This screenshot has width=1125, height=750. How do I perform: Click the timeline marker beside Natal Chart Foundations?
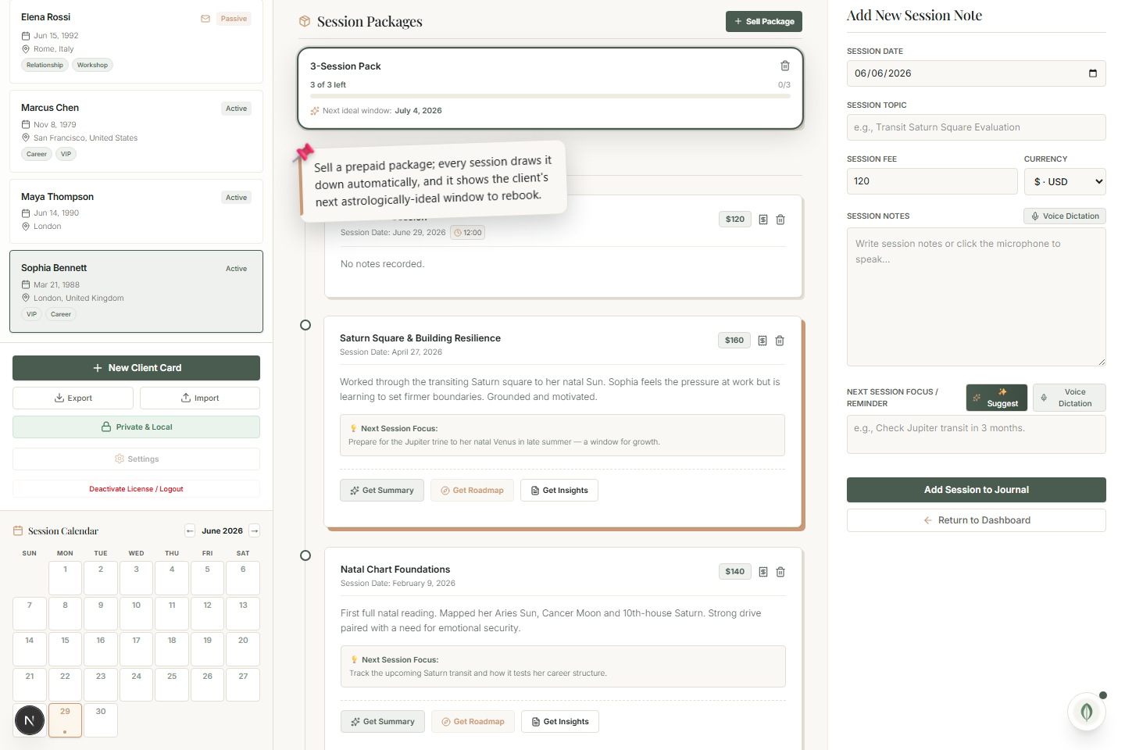coord(305,555)
